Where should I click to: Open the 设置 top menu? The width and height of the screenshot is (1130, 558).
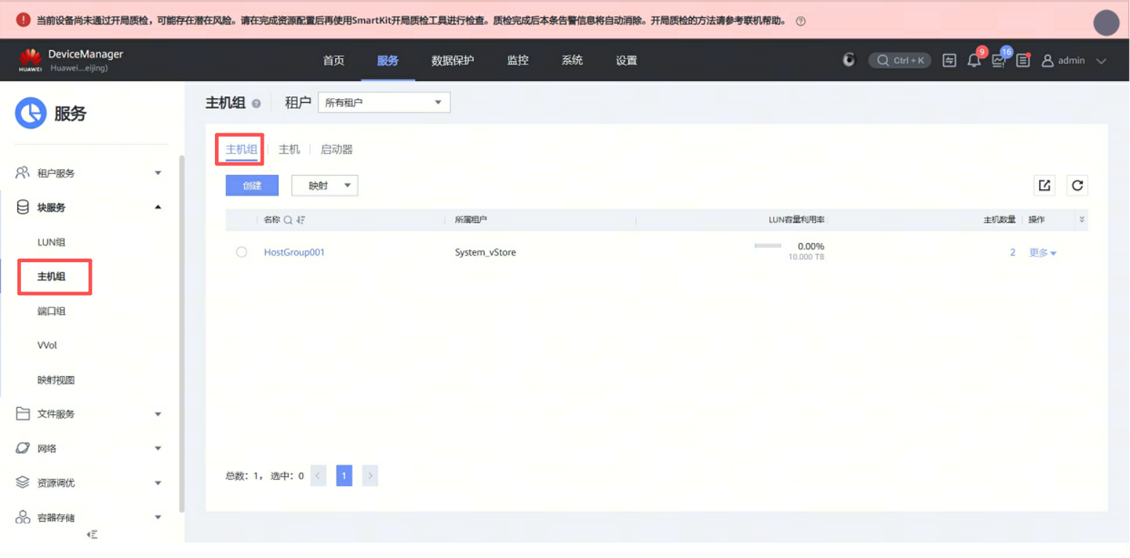point(627,60)
